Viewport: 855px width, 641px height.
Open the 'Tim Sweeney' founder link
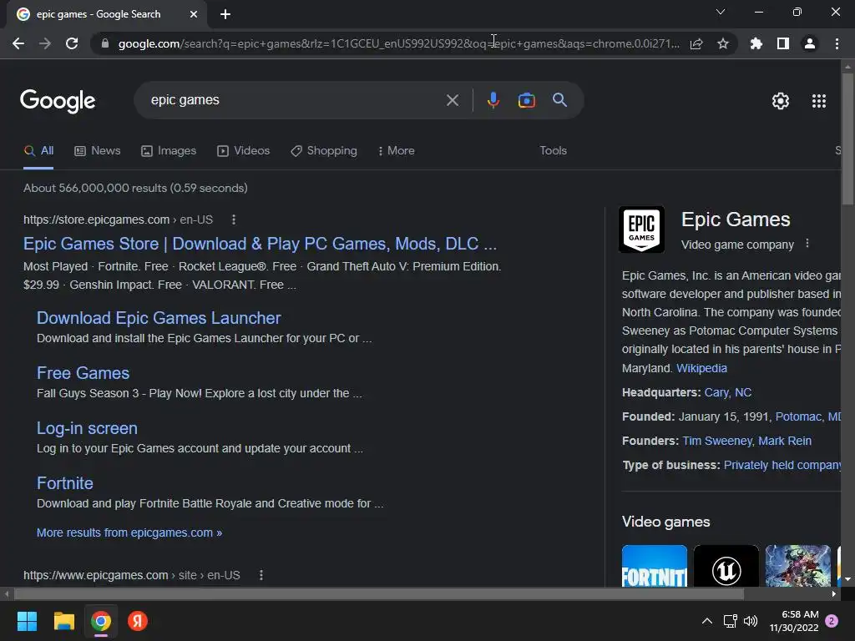coord(717,441)
